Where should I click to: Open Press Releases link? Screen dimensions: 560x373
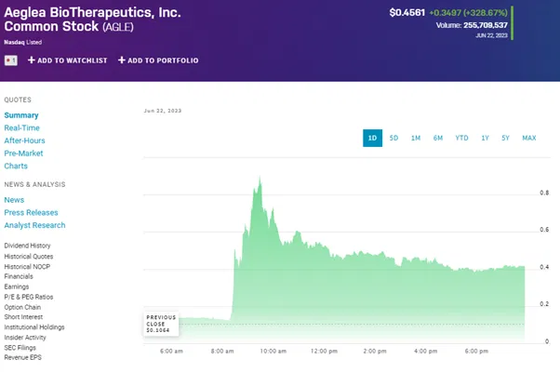(31, 213)
